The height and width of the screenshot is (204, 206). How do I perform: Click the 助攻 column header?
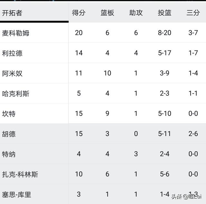tap(136, 13)
